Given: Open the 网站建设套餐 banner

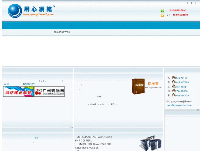Looking at the screenshot, I should coord(18,91).
